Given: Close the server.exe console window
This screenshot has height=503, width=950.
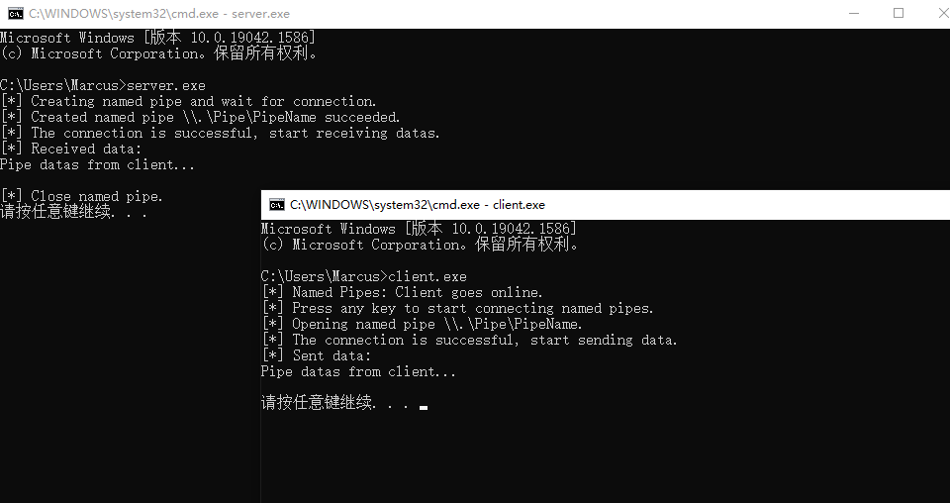Looking at the screenshot, I should click(x=942, y=13).
